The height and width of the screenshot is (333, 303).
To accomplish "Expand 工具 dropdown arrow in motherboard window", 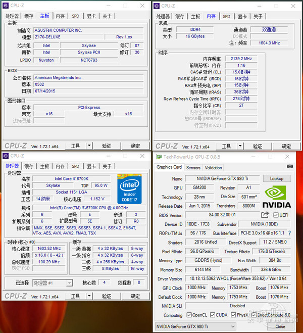I will click(89, 146).
